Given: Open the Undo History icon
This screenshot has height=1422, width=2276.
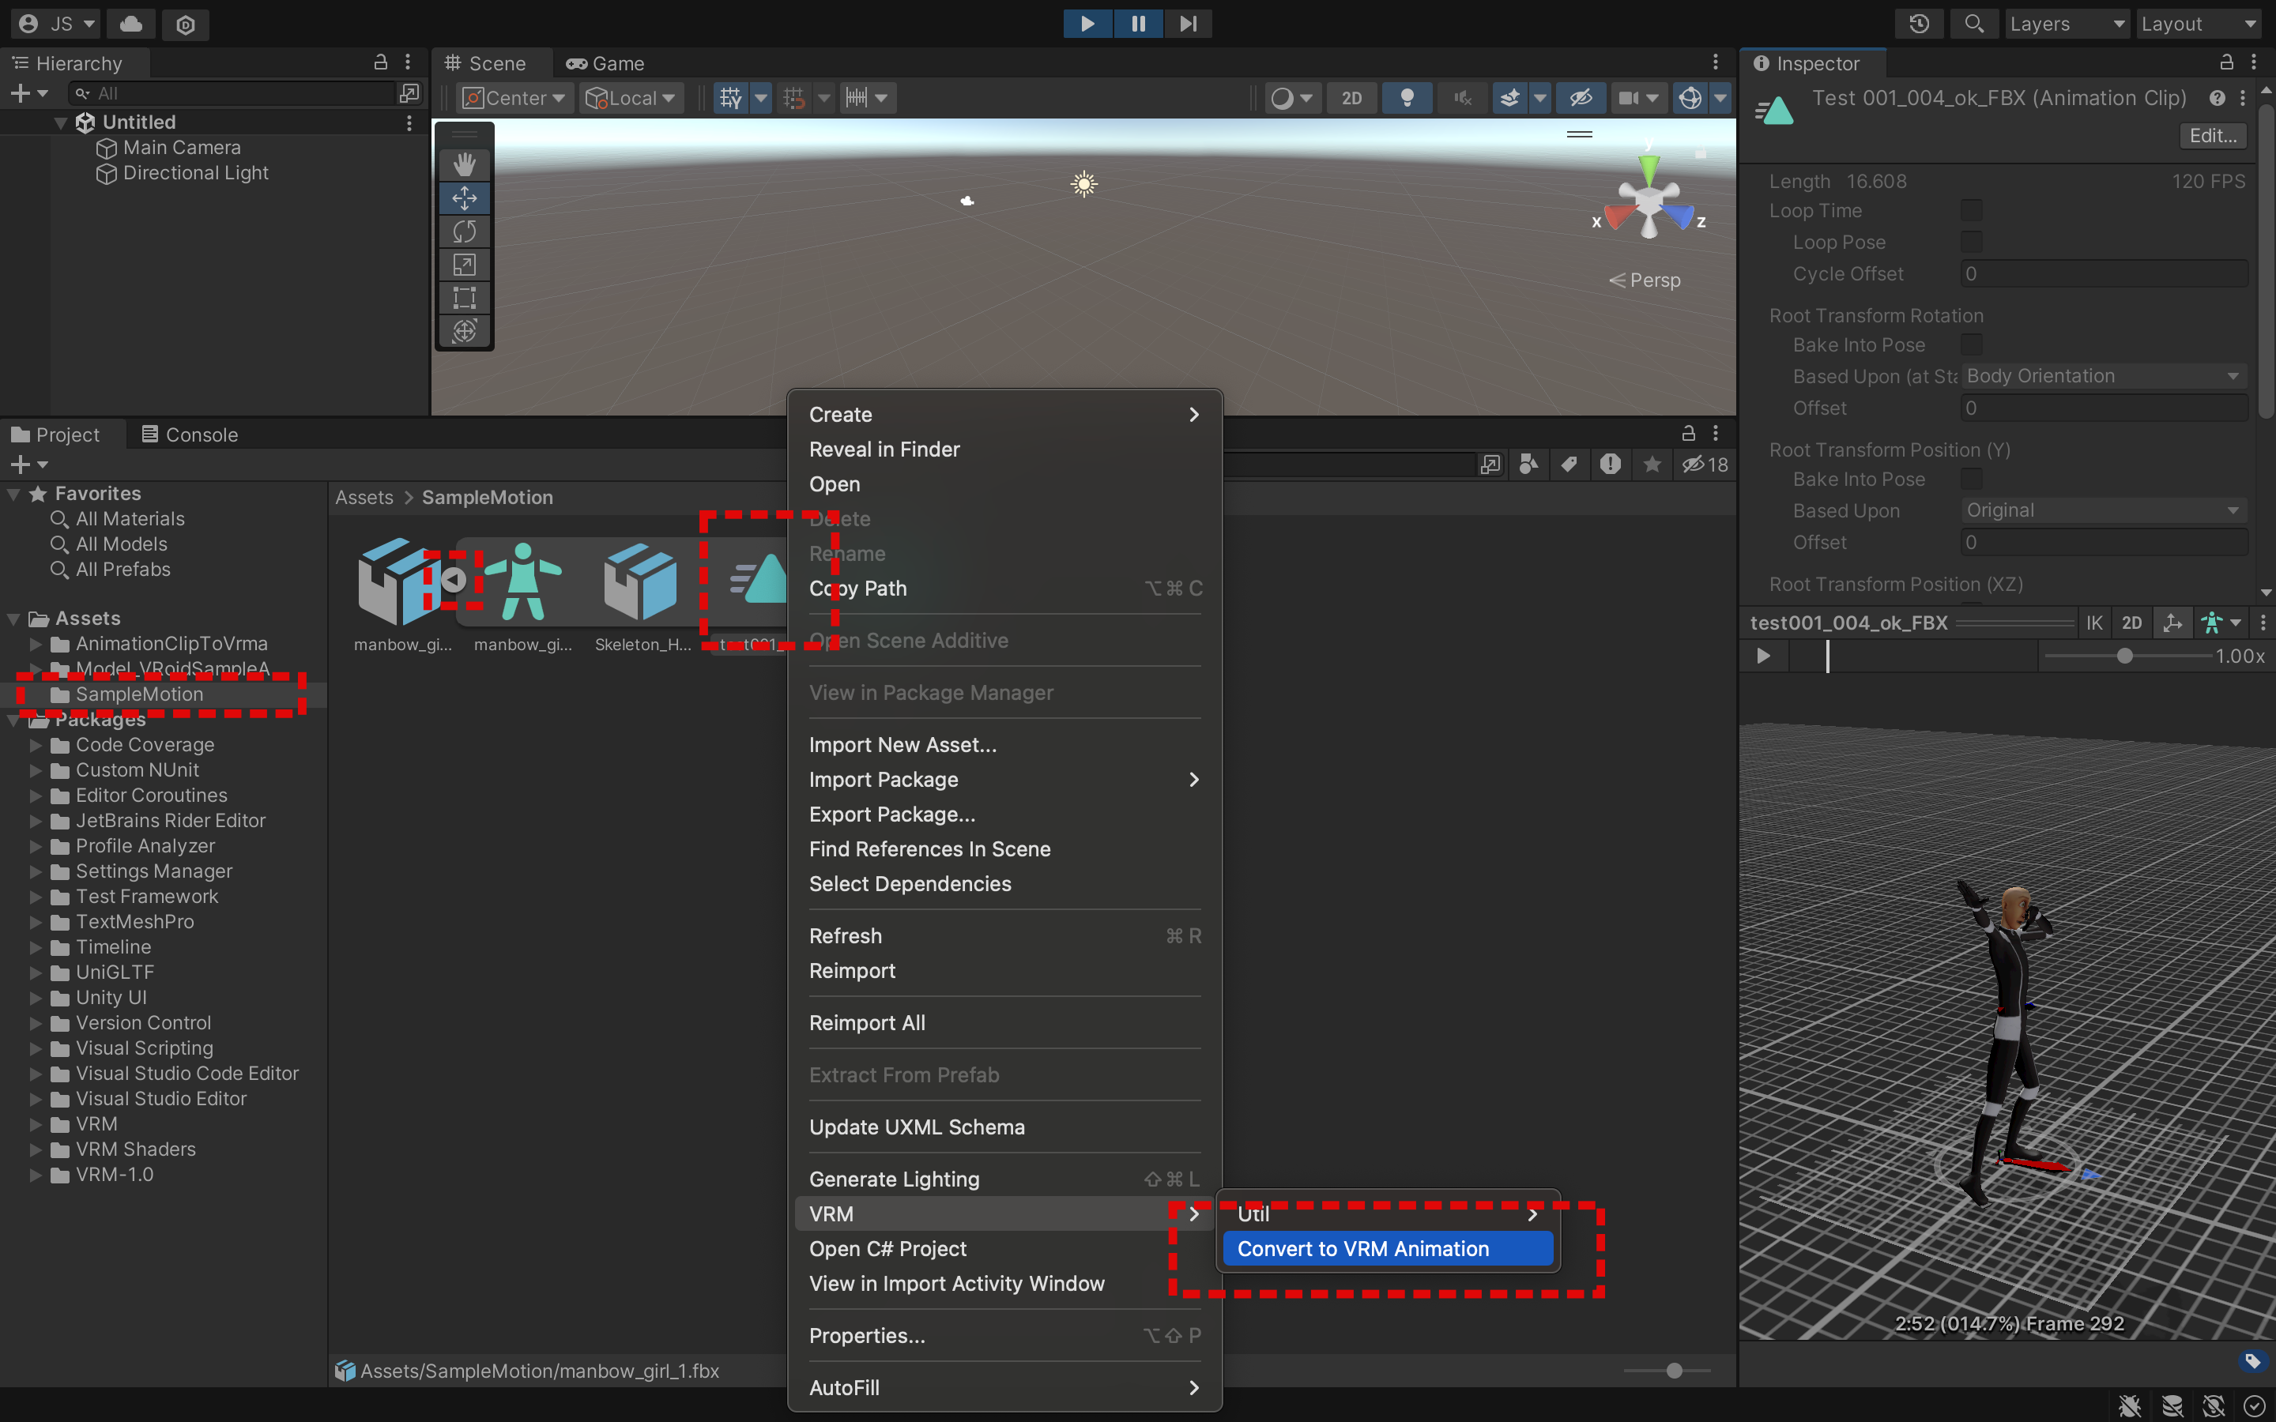Looking at the screenshot, I should pos(1919,24).
